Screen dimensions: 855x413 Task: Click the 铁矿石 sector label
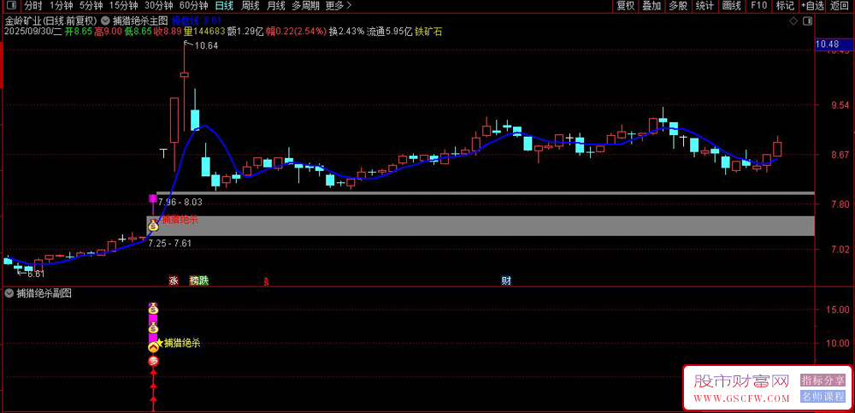click(x=429, y=32)
